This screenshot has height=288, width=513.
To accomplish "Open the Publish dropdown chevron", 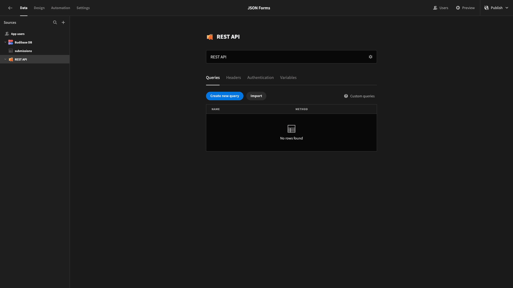I will [507, 8].
